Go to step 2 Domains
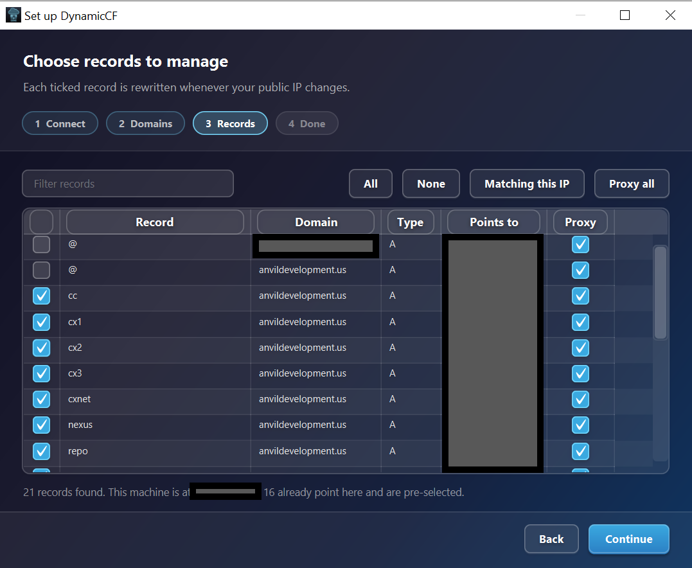The width and height of the screenshot is (692, 568). click(x=145, y=123)
